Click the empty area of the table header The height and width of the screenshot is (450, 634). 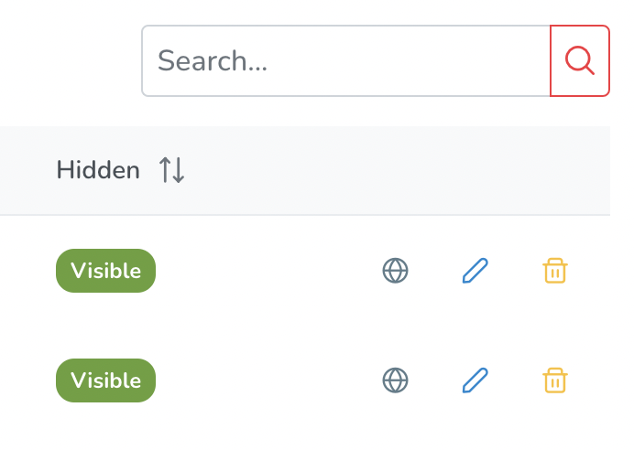pos(396,170)
